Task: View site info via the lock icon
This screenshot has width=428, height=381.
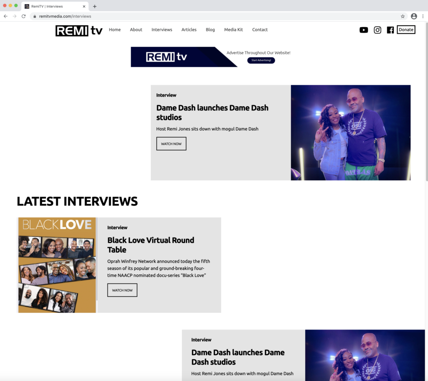Action: (35, 16)
